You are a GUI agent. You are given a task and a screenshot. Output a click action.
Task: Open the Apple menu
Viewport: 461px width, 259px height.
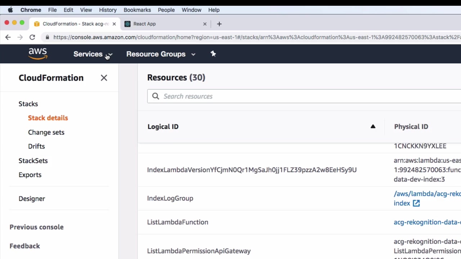[10, 10]
